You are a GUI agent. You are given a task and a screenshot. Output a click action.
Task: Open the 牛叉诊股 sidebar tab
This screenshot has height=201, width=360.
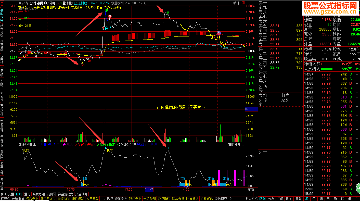pos(2,141)
